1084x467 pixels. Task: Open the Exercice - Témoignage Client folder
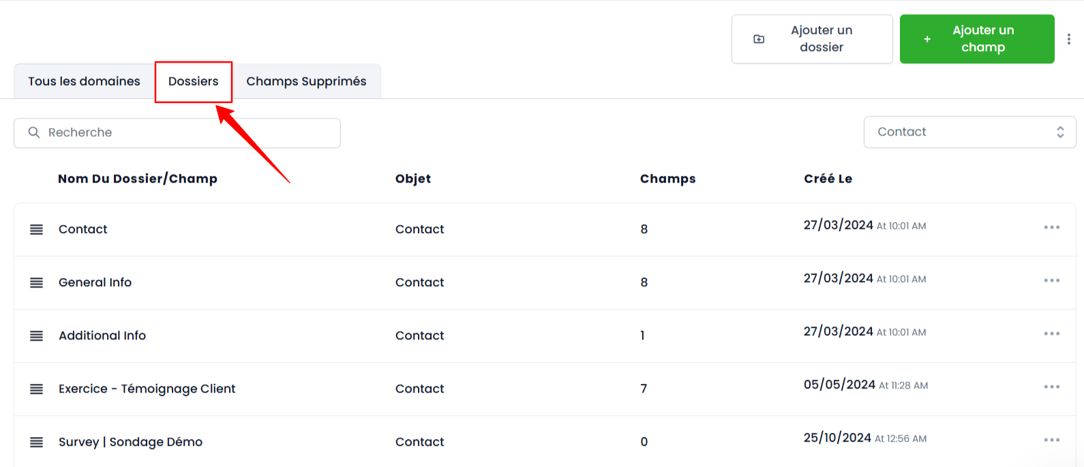tap(147, 389)
